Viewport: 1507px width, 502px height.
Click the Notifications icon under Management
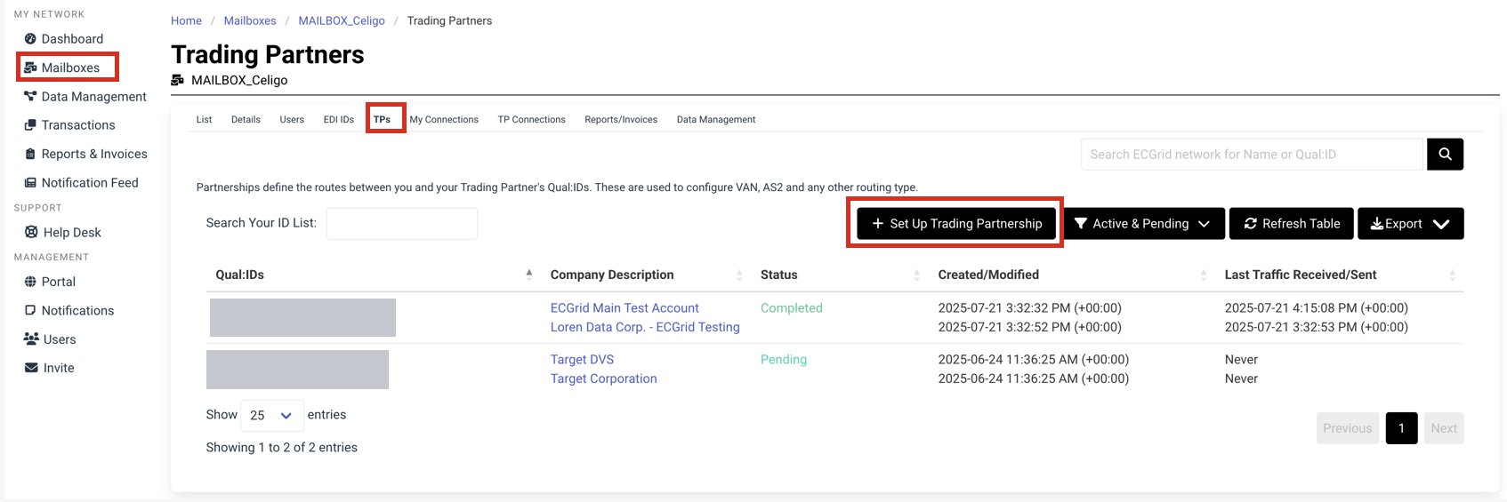tap(30, 310)
